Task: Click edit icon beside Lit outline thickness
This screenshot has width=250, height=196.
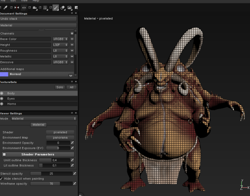Action: point(72,165)
